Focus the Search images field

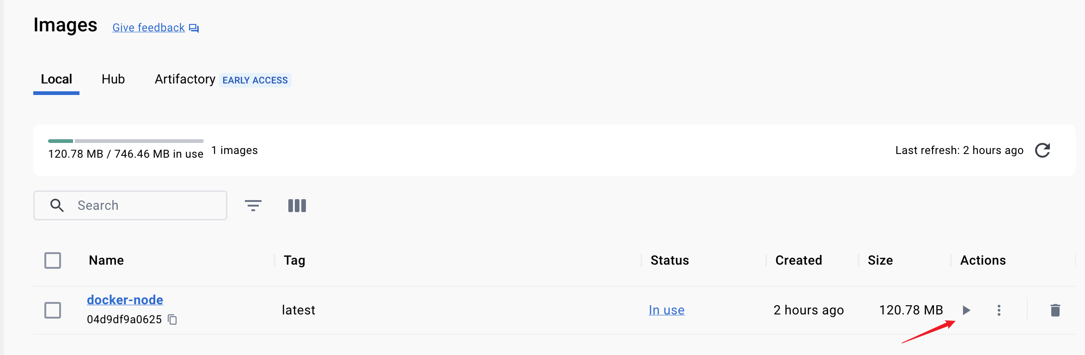tap(148, 206)
